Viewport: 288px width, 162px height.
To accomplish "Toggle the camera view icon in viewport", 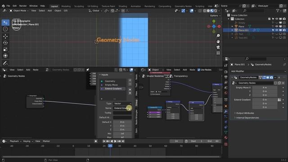I will click(x=218, y=47).
